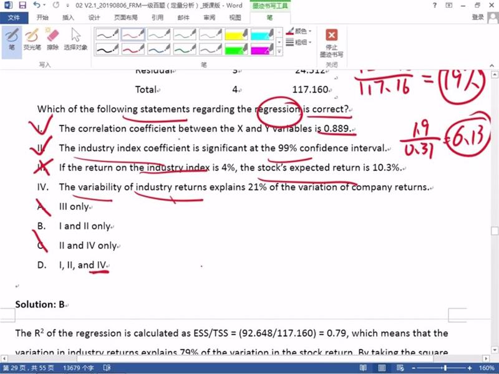Open the 粗细 thickness dropdown

click(299, 42)
